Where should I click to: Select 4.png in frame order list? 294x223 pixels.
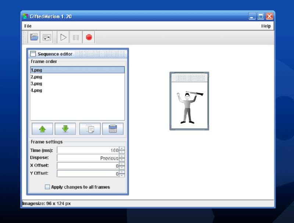point(36,90)
